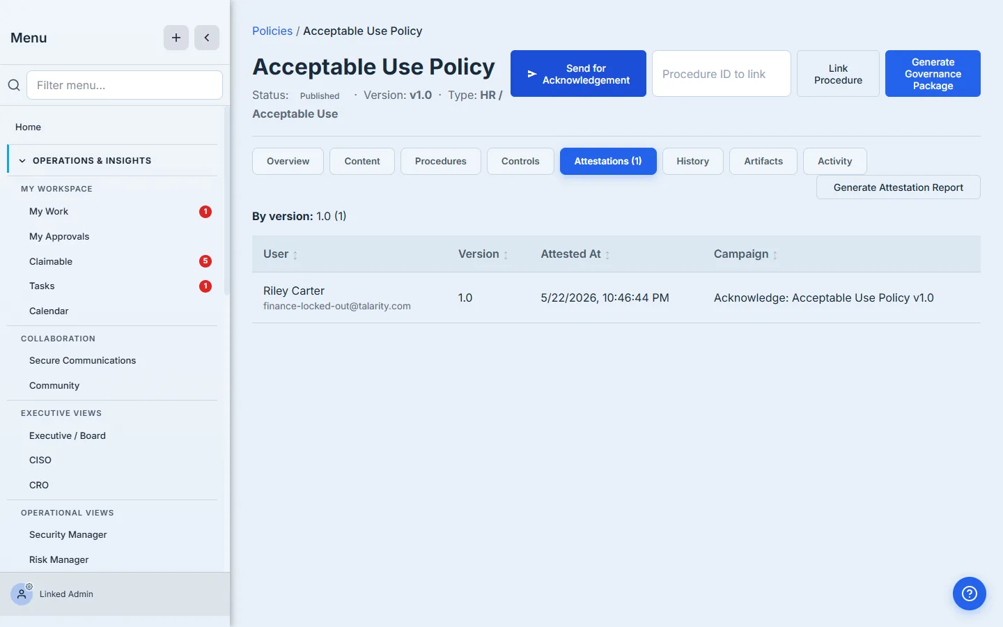Image resolution: width=1003 pixels, height=627 pixels.
Task: Sort the table by the User column arrows
Action: point(295,255)
